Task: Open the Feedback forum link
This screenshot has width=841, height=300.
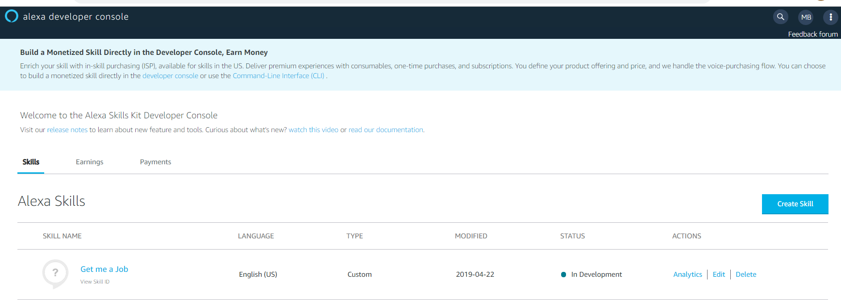Action: 812,34
